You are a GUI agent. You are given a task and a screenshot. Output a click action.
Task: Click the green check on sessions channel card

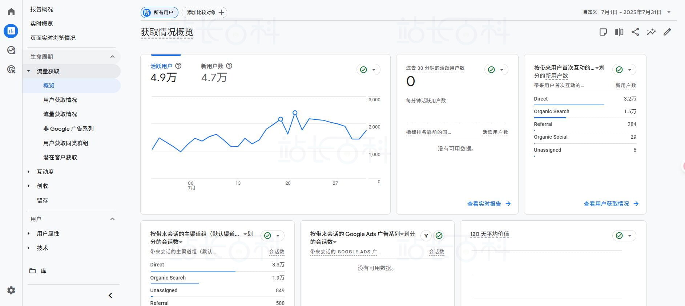pos(267,236)
